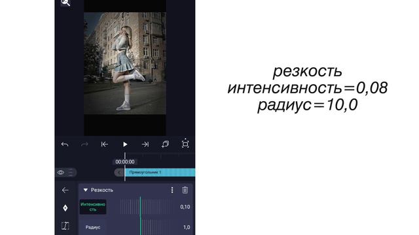
Task: Click the 00:00:00 timecode label
Action: click(125, 162)
